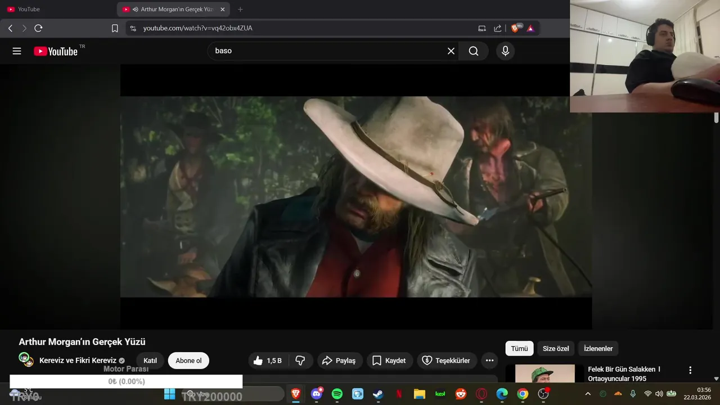Close the Arthur Morgan video tab

222,10
